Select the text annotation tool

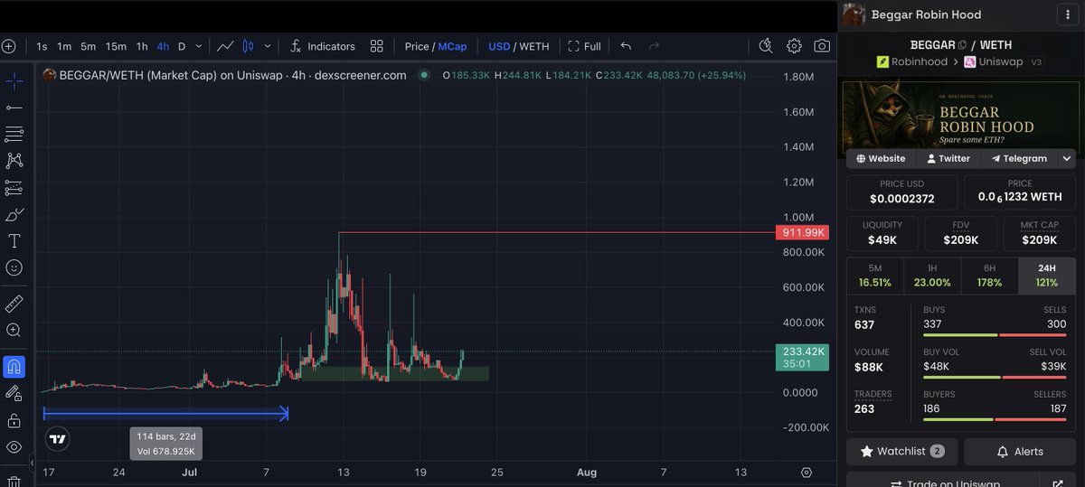(x=14, y=241)
